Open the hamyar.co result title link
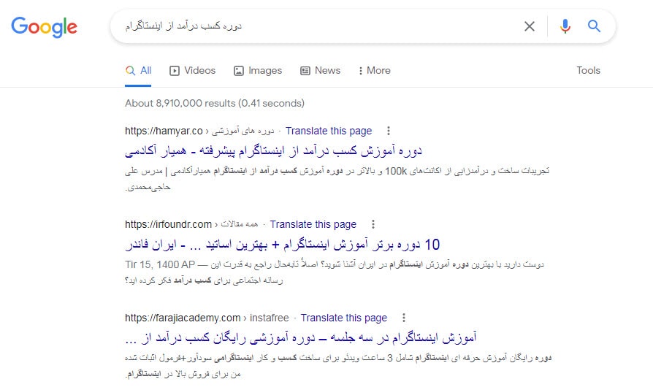 273,150
